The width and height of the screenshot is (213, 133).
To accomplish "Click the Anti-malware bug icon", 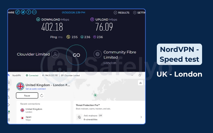I will click(79, 117).
